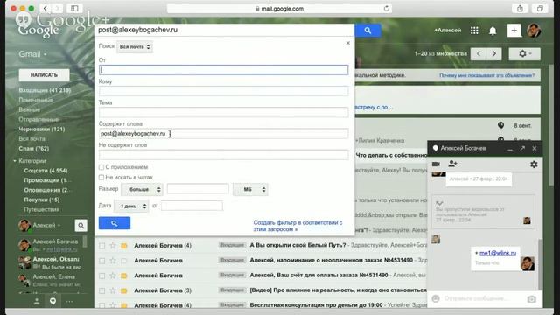560x315 pixels.
Task: Close the advanced search panel with X
Action: tap(348, 43)
